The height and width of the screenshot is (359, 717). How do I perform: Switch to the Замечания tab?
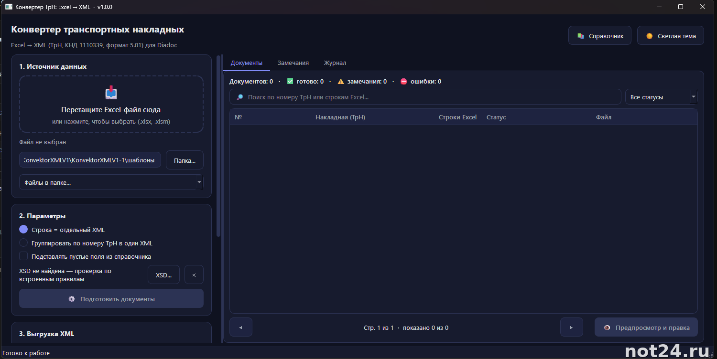[x=293, y=63]
